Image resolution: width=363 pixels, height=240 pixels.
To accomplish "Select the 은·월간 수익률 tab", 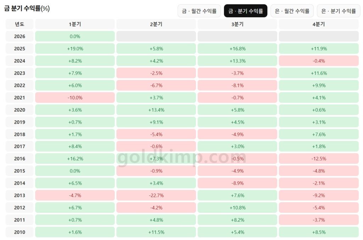I will pos(292,11).
